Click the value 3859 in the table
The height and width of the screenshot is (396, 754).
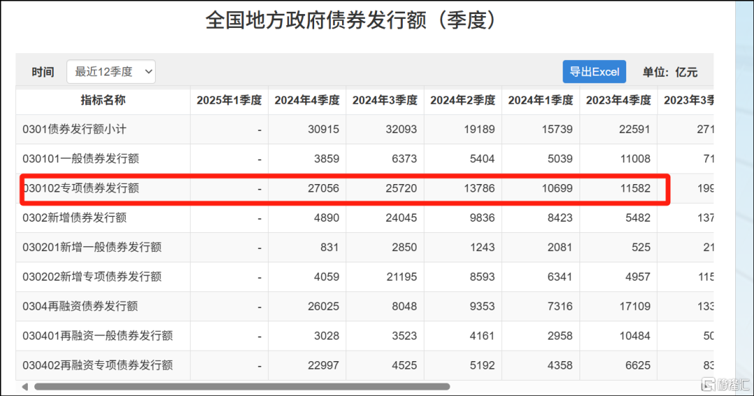pos(327,159)
